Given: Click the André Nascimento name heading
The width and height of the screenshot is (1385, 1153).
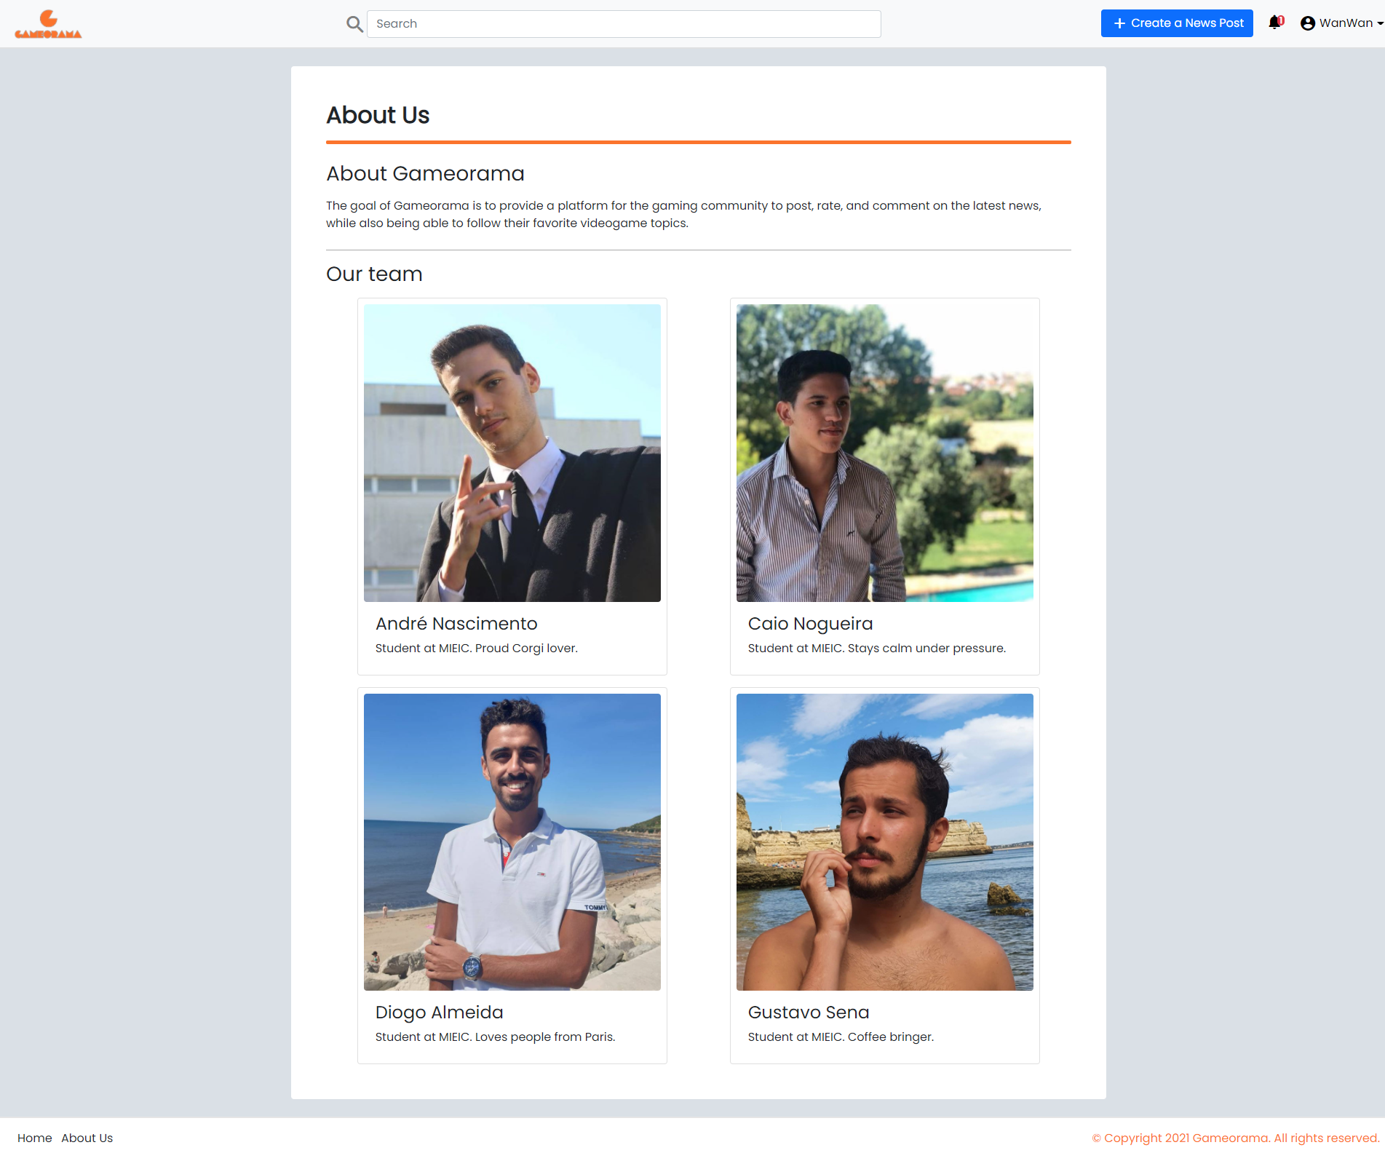Looking at the screenshot, I should click(x=456, y=624).
